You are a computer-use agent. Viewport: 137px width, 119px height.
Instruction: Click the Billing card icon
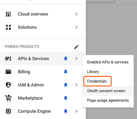click(8, 72)
